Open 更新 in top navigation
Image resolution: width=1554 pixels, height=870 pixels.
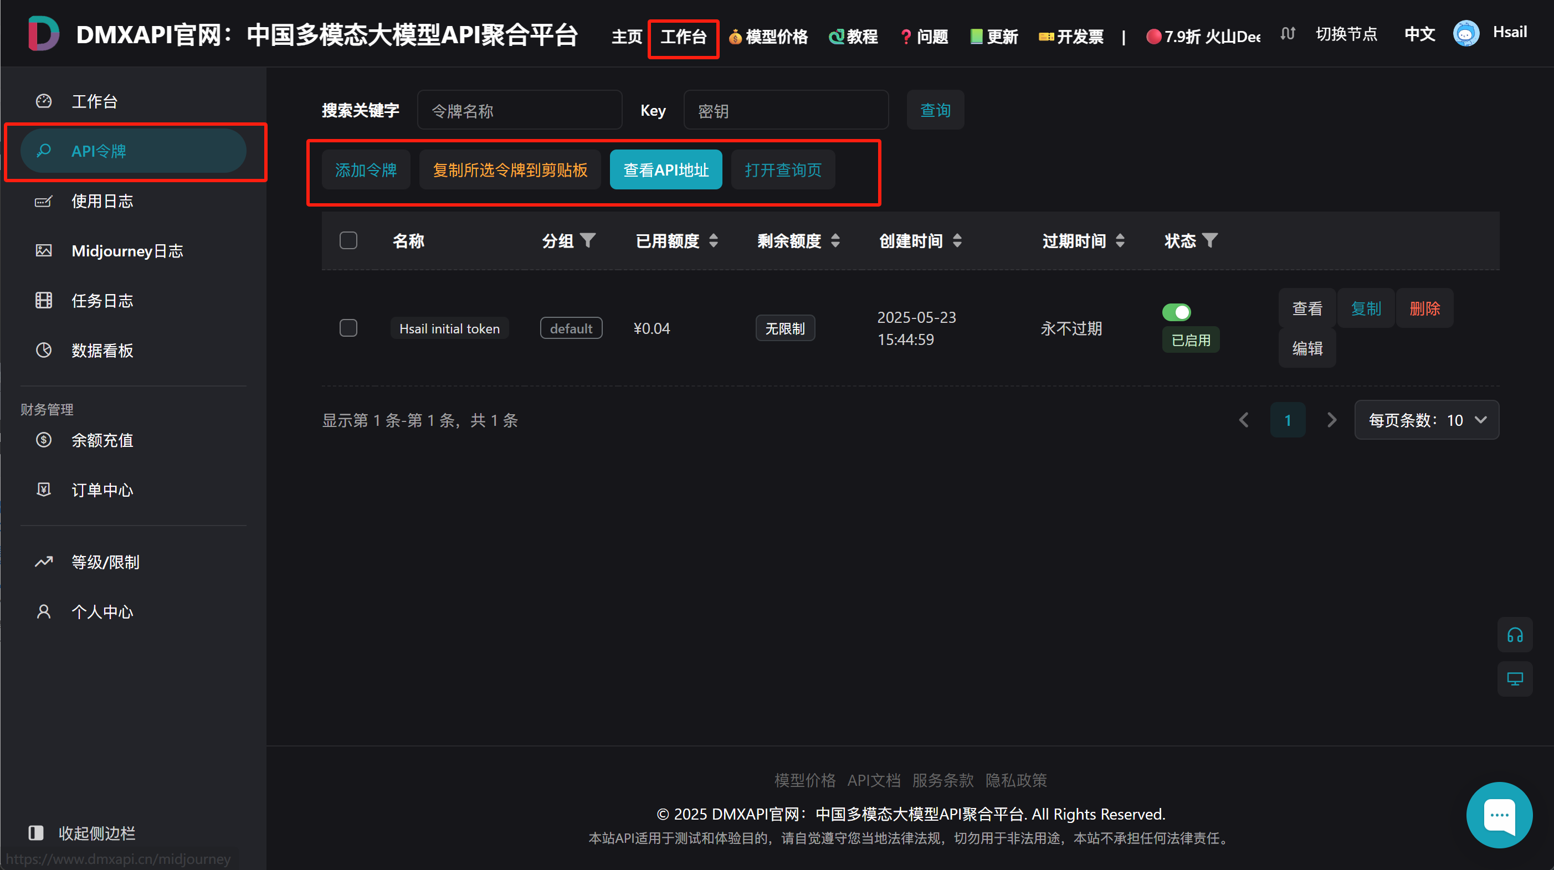[993, 37]
